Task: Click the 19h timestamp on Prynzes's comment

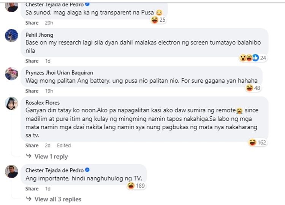Action: pyautogui.click(x=49, y=91)
